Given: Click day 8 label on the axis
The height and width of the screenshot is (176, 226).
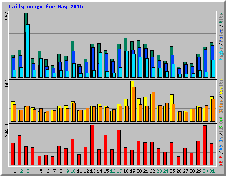Looking at the screenshot, I should tap(61, 171).
